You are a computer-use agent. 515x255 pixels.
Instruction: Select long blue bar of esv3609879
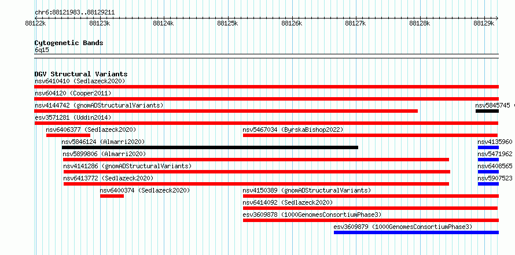pyautogui.click(x=416, y=232)
